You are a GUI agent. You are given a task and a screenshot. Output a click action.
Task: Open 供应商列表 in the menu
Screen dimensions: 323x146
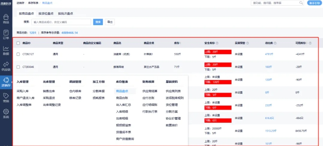tap(173, 91)
